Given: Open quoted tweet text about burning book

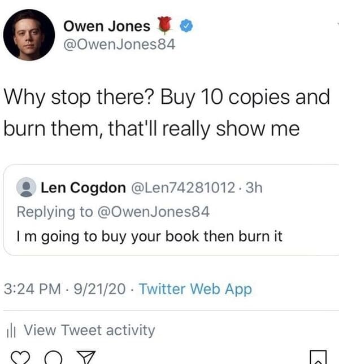Looking at the screenshot, I should click(149, 236).
